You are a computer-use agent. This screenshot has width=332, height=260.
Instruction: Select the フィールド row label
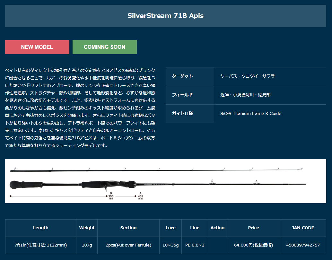click(x=182, y=95)
